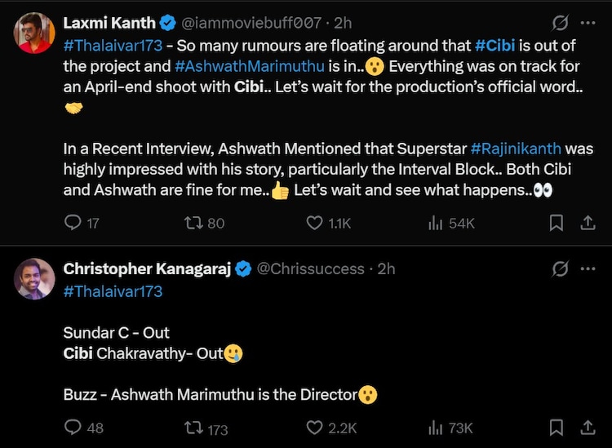The width and height of the screenshot is (612, 448).
Task: Open more options on Christopher Kanagaraj's tweet
Action: [588, 268]
